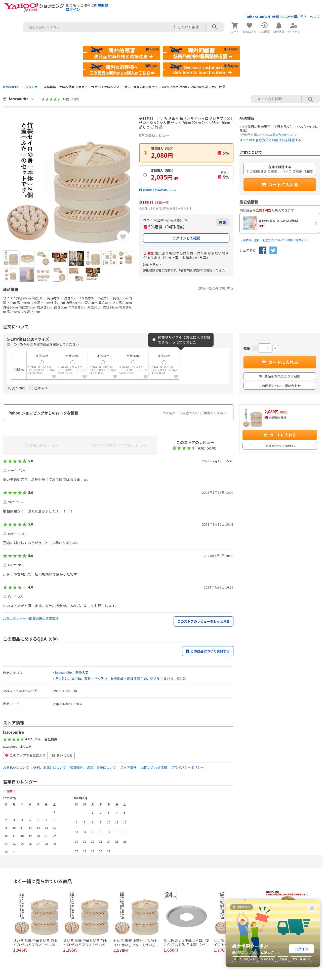Screen dimensions: 323x970
Task: Select the 外径20cm size radio
Action: tap(42, 362)
